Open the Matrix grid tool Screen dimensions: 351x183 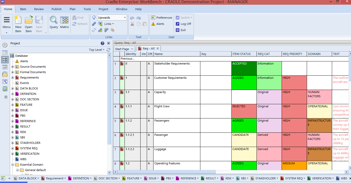pyautogui.click(x=64, y=20)
